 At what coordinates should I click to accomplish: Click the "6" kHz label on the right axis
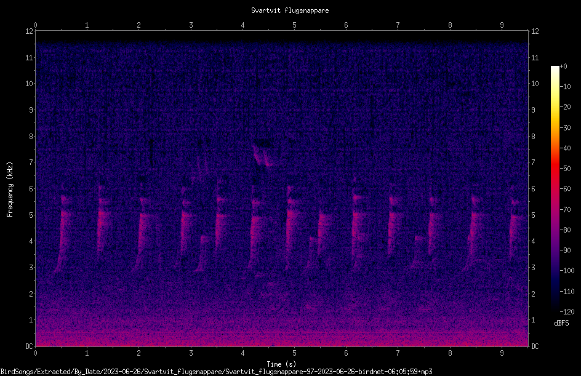[x=533, y=188]
